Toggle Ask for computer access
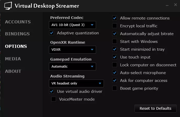 point(115,80)
